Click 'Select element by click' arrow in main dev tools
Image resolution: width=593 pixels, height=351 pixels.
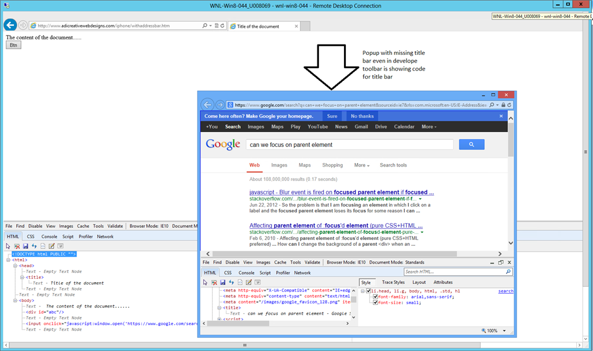[x=8, y=246]
